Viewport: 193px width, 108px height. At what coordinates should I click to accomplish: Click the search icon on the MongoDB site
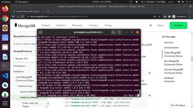(150, 25)
